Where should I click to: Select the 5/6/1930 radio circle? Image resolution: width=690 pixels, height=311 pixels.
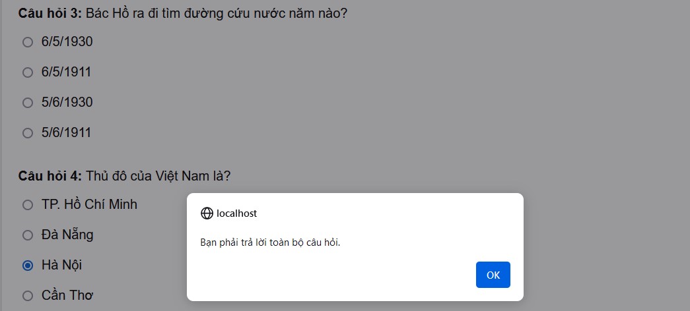tap(28, 103)
